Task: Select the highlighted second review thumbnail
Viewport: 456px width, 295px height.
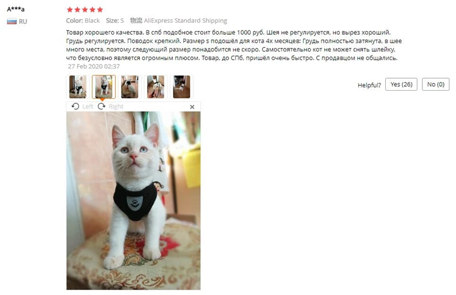Action: [x=104, y=87]
